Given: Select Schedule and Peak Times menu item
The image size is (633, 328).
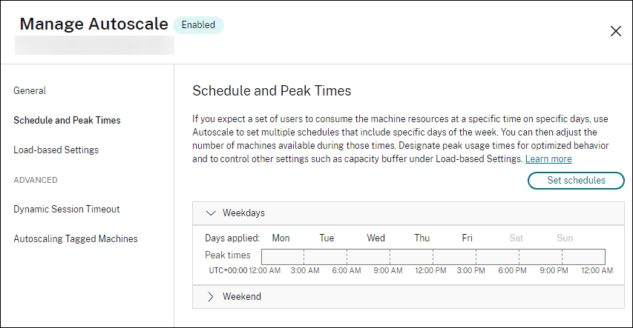Looking at the screenshot, I should [67, 120].
